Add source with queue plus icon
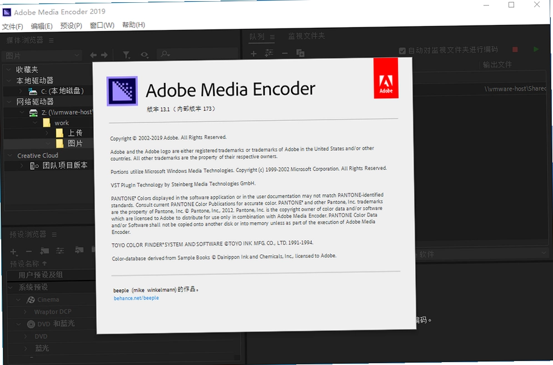This screenshot has height=365, width=553. tap(253, 53)
